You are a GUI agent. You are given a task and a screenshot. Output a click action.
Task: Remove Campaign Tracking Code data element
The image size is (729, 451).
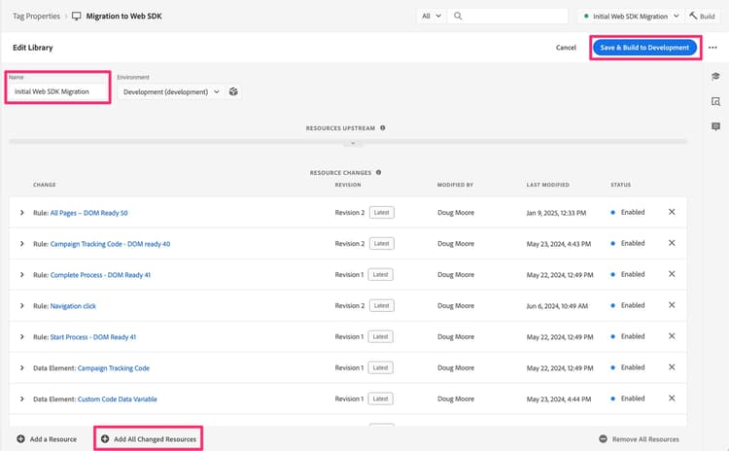point(672,367)
